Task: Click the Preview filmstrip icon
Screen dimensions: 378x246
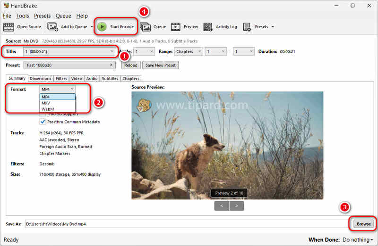Action: [x=175, y=27]
